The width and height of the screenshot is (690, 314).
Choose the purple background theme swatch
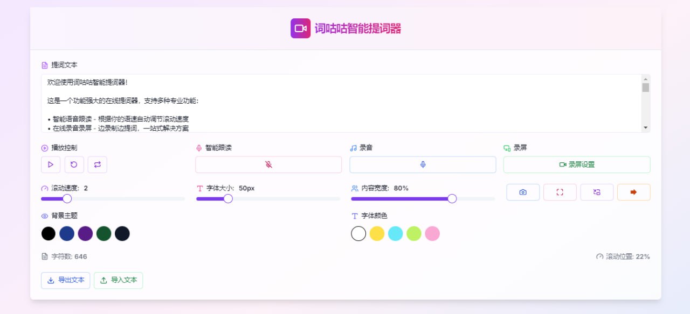pos(85,233)
